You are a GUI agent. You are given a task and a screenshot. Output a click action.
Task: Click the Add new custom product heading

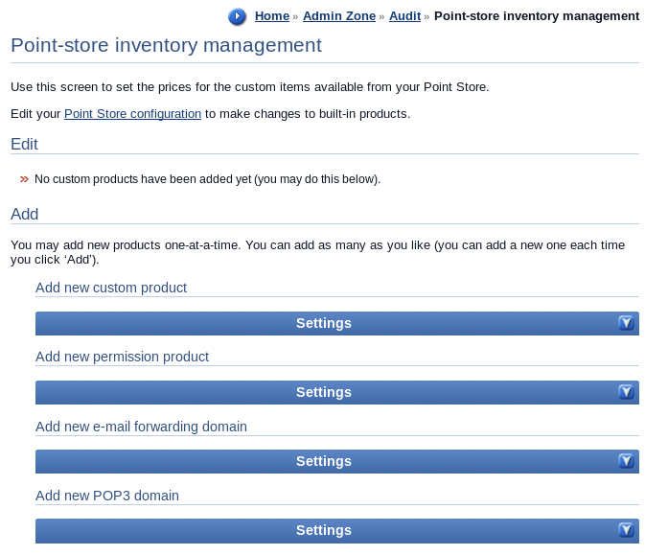(111, 288)
